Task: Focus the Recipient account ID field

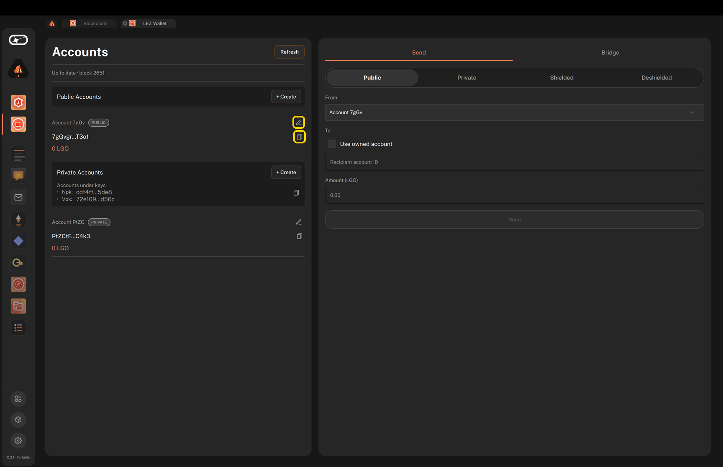Action: pos(515,162)
